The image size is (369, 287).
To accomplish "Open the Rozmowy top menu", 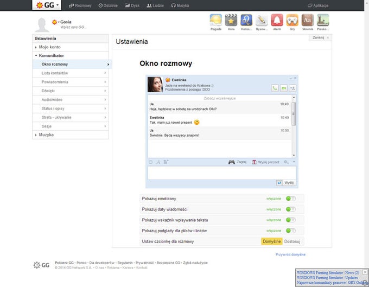I will coord(80,5).
